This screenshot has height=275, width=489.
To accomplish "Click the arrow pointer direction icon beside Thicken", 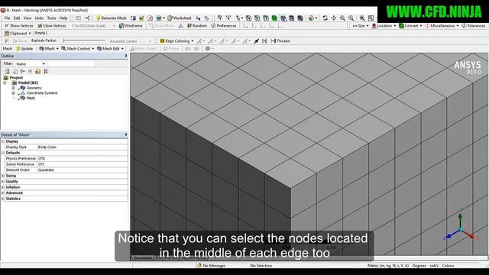I will pos(257,40).
